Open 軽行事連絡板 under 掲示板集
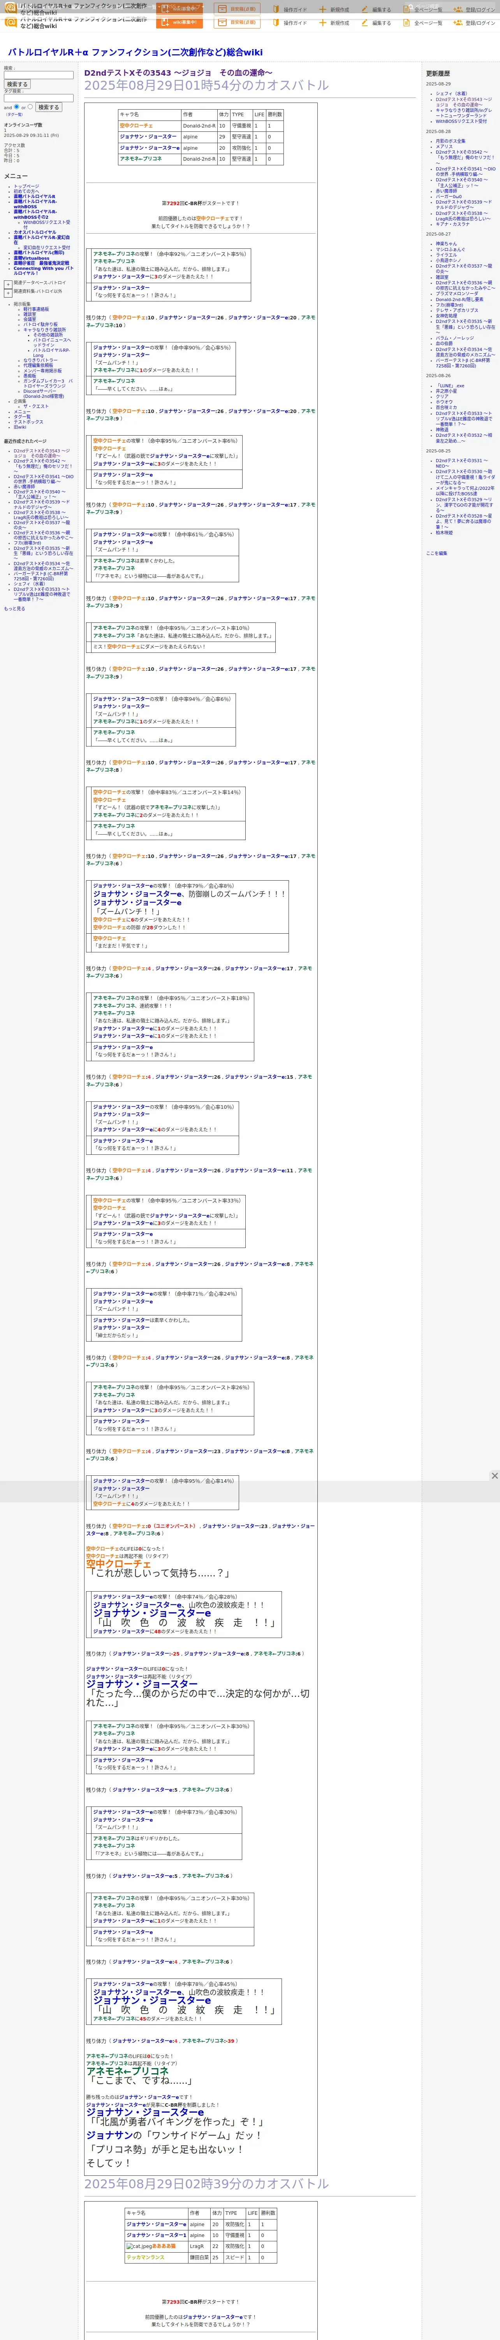The height and width of the screenshot is (2340, 500). [x=36, y=309]
